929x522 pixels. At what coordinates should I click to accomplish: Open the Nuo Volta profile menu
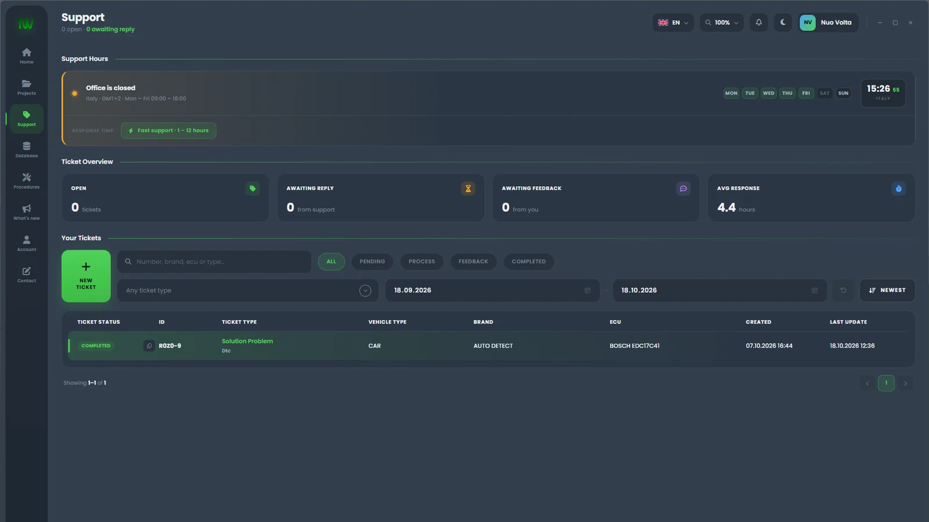point(828,23)
